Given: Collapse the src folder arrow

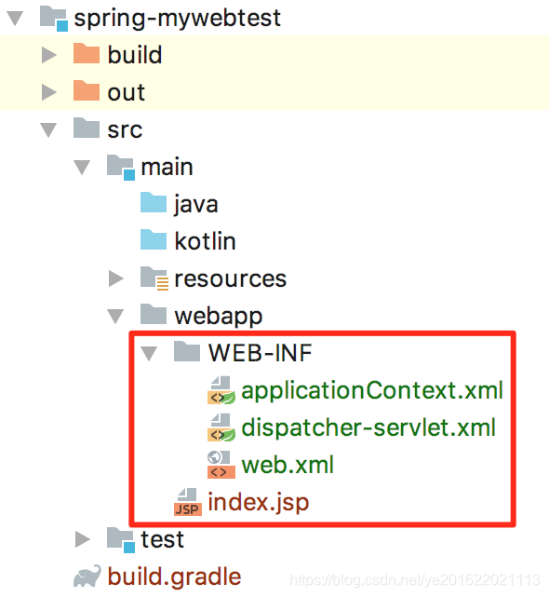Looking at the screenshot, I should pyautogui.click(x=48, y=129).
